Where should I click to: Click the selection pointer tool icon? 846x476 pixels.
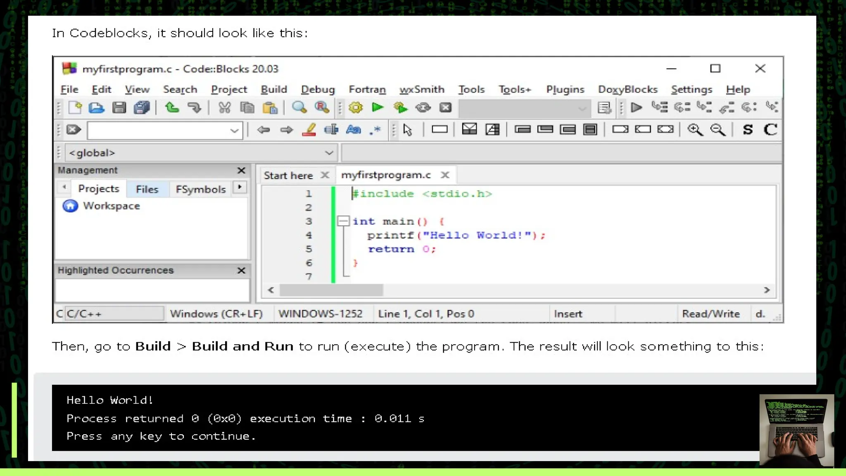point(408,130)
